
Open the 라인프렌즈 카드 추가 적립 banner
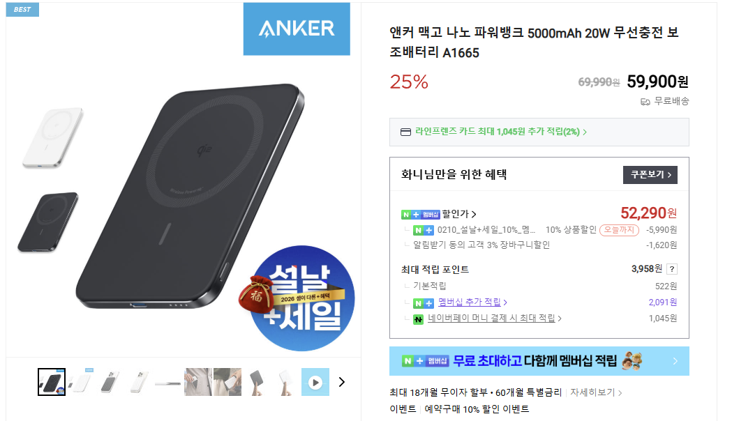pos(539,132)
